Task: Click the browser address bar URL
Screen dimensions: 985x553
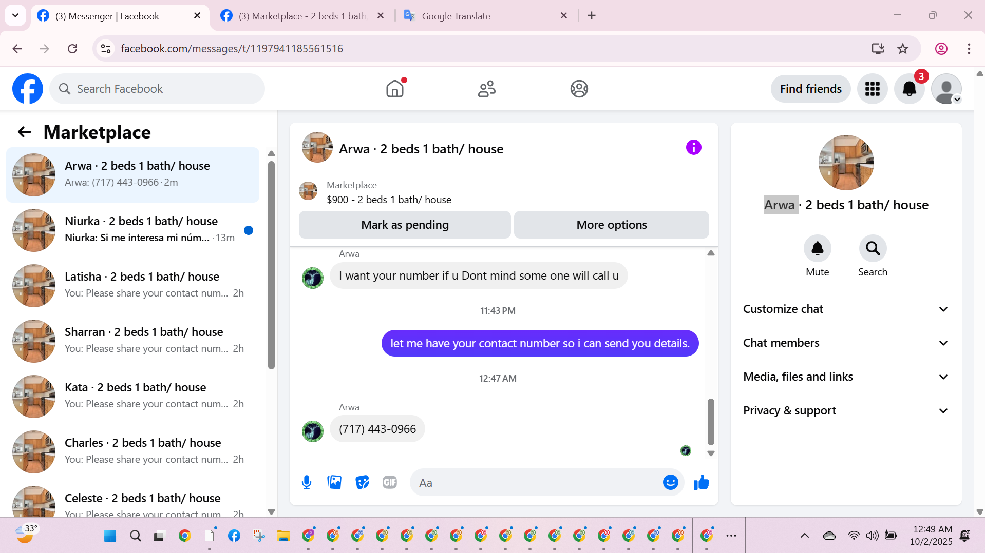Action: tap(232, 49)
